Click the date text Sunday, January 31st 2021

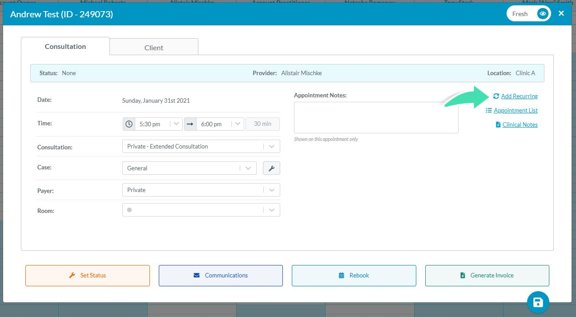coord(156,100)
